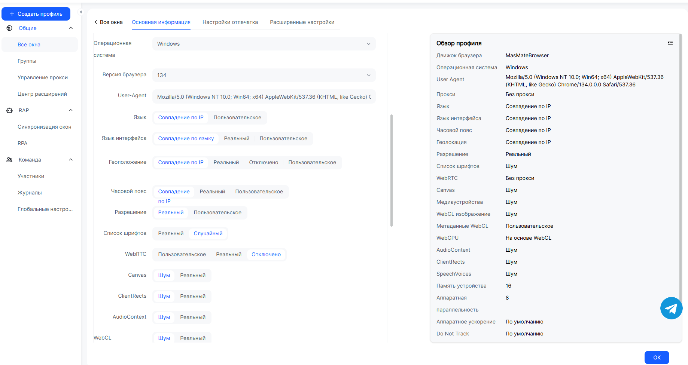Open the Версия браузера dropdown

[264, 75]
